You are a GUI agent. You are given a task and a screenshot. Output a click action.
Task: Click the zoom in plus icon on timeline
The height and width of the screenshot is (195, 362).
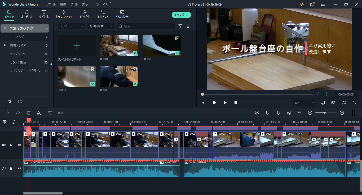(342, 113)
